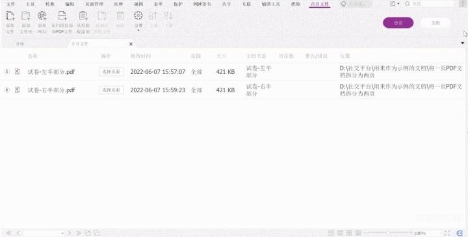Click the 位置 column header
Screen dimensions: 468x237
(344, 56)
